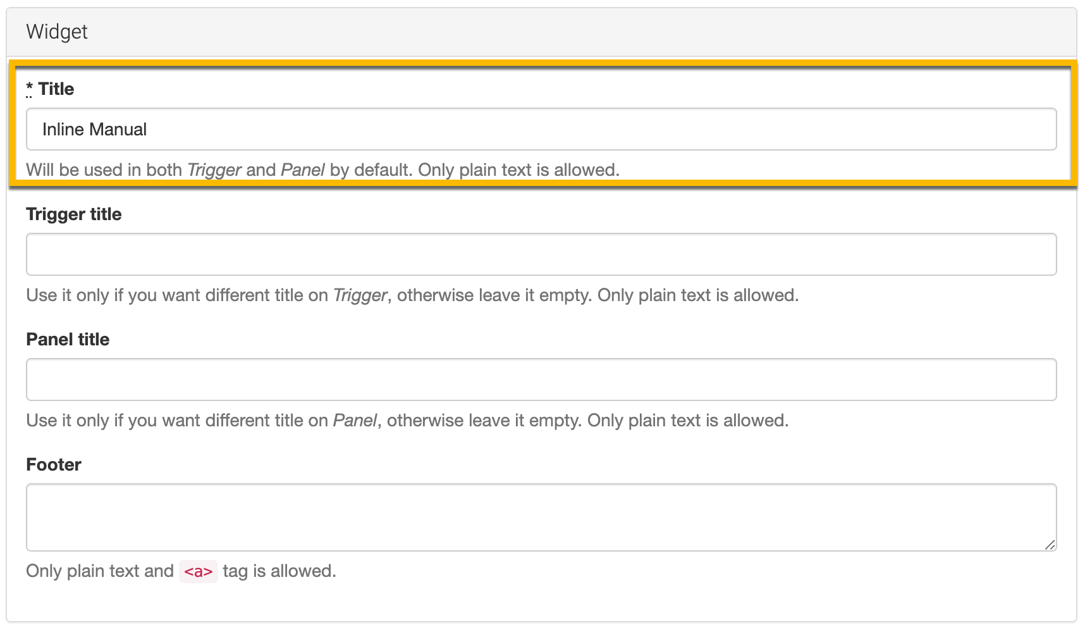Screen dimensions: 1085x630
Task: Click italic 'Trigger' in the Title hint
Action: click(x=214, y=170)
